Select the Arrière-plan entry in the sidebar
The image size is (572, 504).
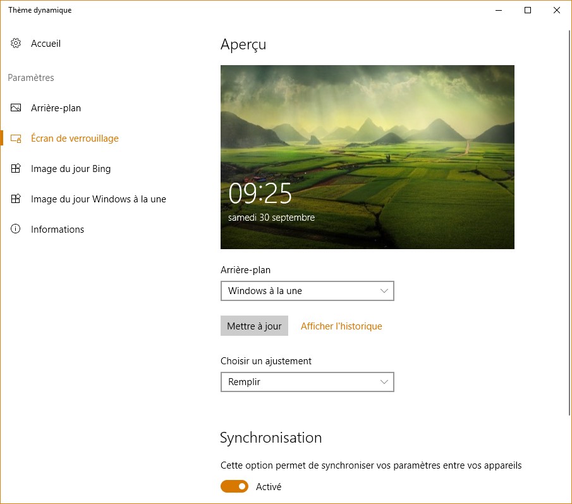click(56, 108)
